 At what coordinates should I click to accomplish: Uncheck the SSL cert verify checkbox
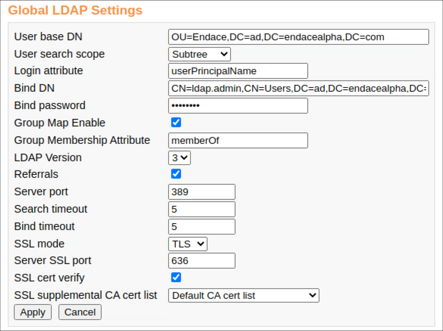pos(176,278)
